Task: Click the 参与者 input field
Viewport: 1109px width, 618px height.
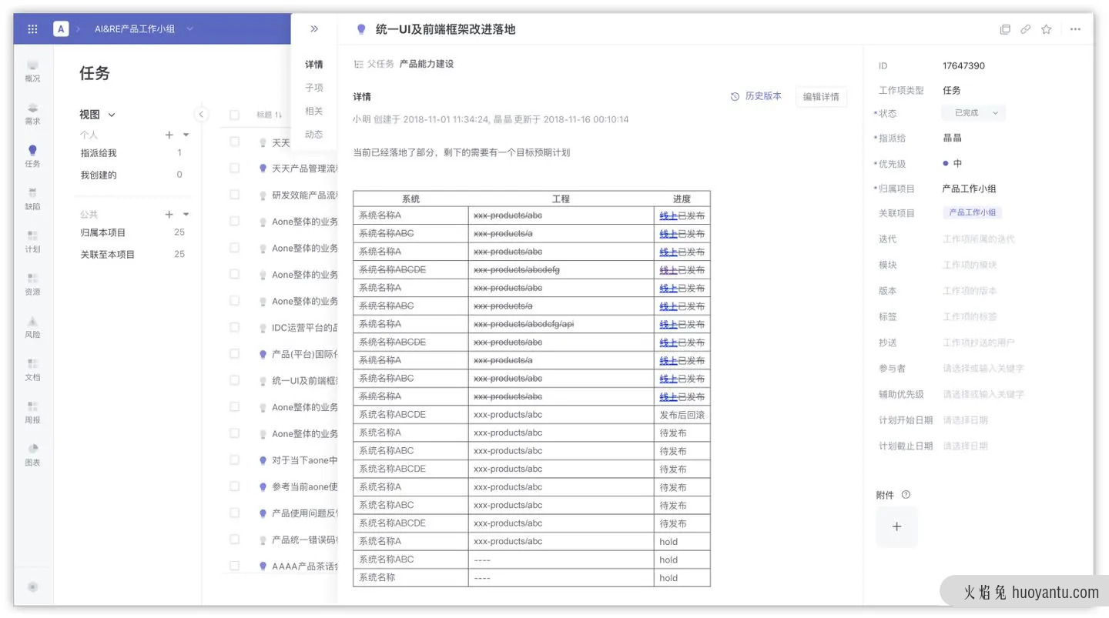Action: [983, 369]
